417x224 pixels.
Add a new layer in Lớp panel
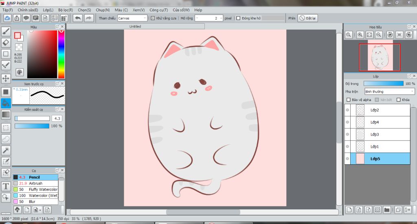point(349,210)
